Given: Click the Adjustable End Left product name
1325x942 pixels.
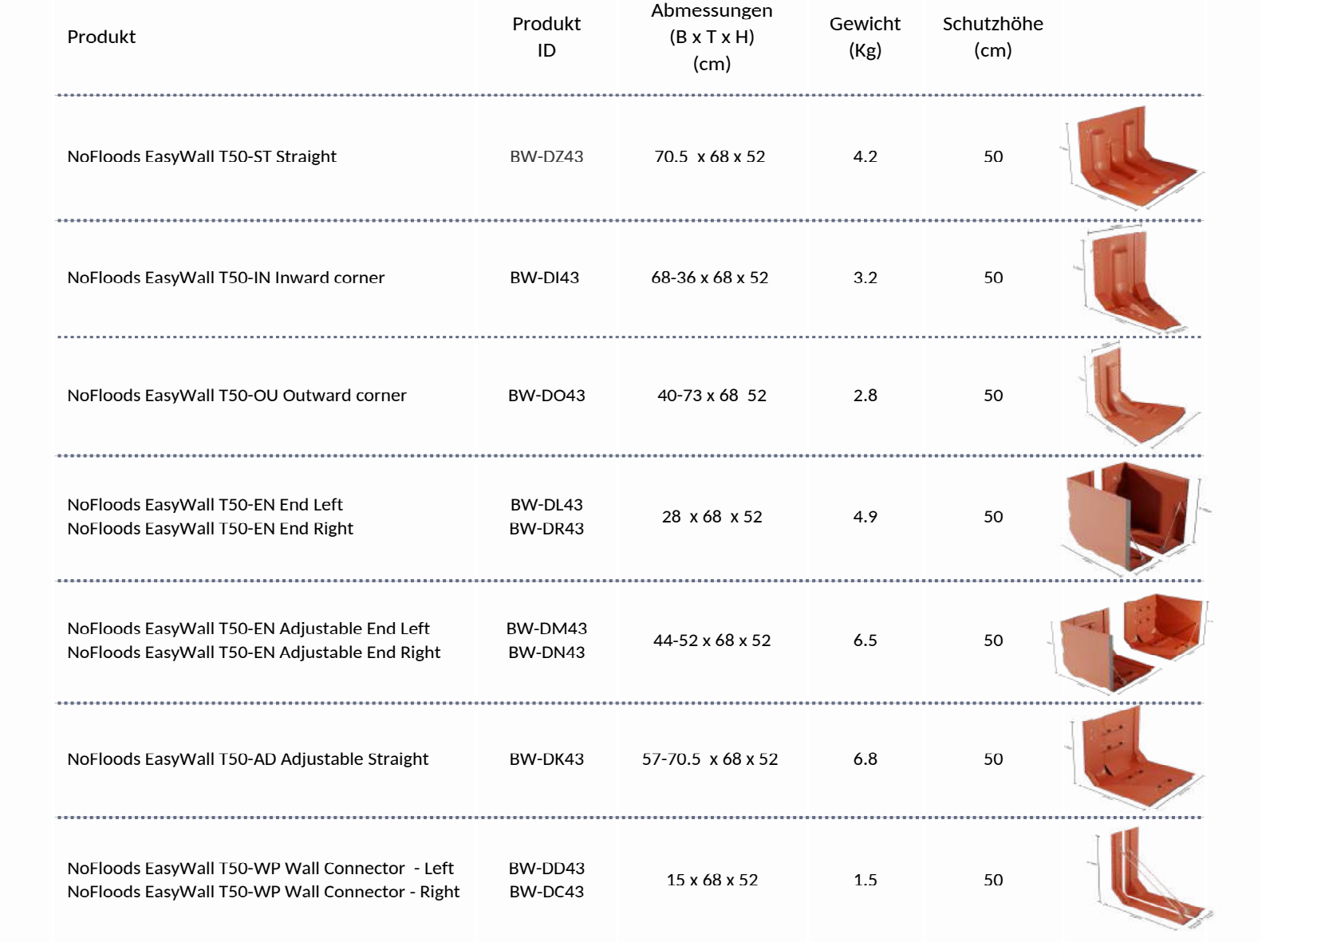Looking at the screenshot, I should (248, 629).
